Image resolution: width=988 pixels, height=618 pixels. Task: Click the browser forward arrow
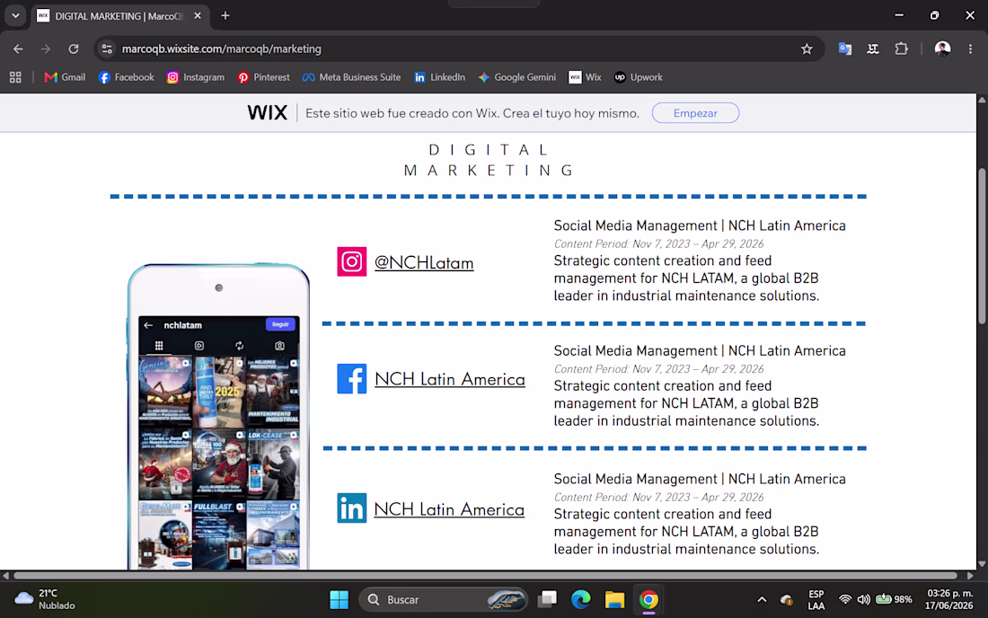click(46, 49)
